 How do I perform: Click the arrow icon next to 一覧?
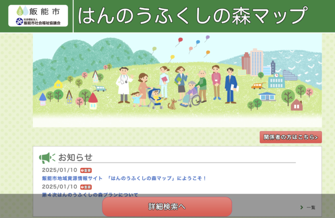301,207
